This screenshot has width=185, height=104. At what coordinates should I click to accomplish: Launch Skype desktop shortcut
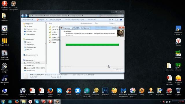59,92
